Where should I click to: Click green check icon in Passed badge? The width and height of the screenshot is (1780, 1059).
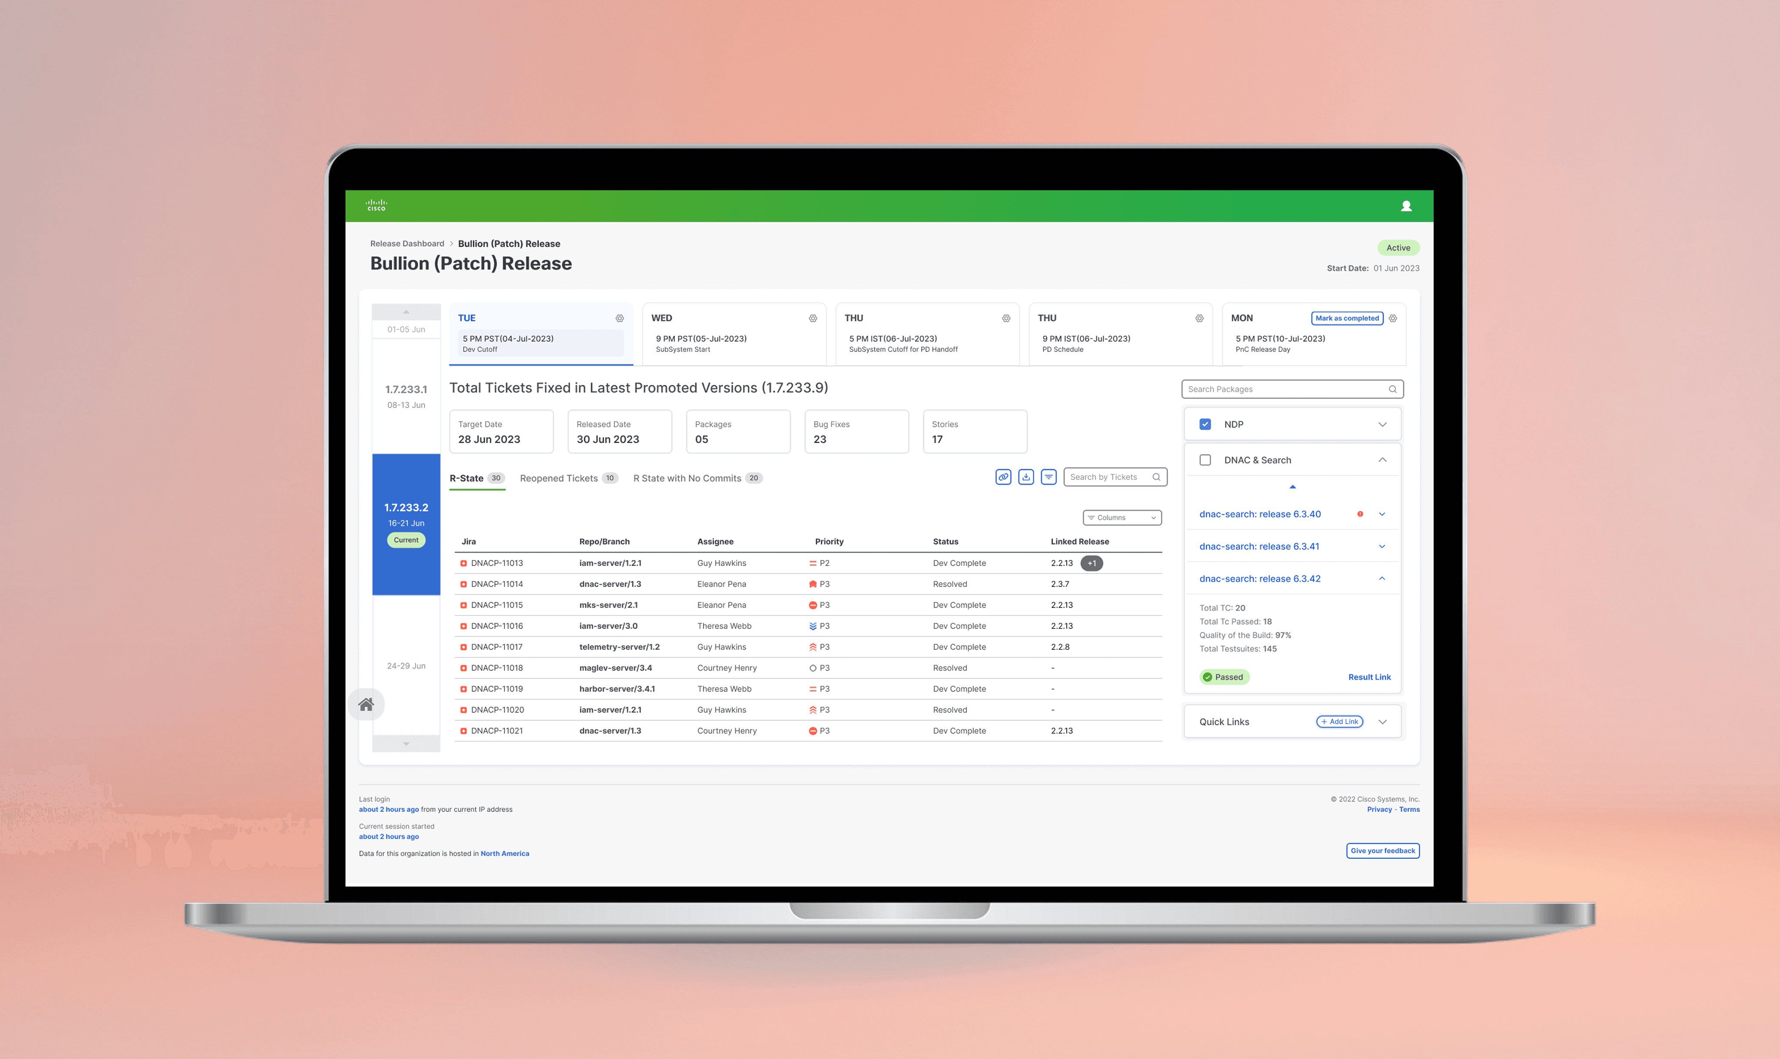tap(1208, 677)
